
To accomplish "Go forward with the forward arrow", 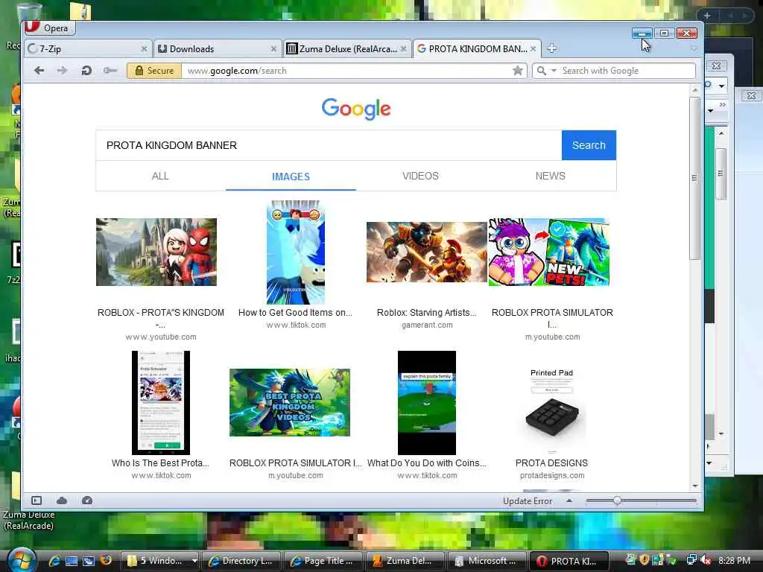I will [63, 71].
